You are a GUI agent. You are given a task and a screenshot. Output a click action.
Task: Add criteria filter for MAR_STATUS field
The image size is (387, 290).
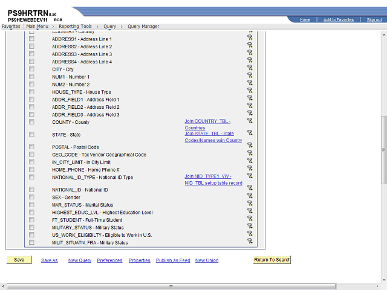[250, 203]
